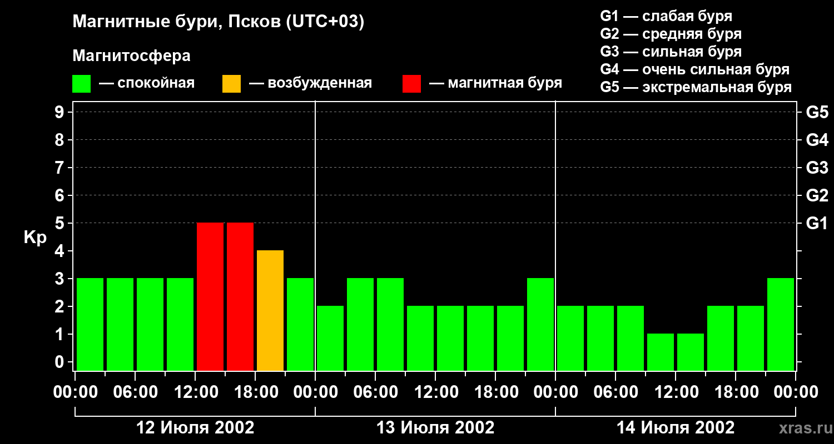Click legend line «G2 — средняя буря»
The image size is (834, 444).
pyautogui.click(x=671, y=34)
